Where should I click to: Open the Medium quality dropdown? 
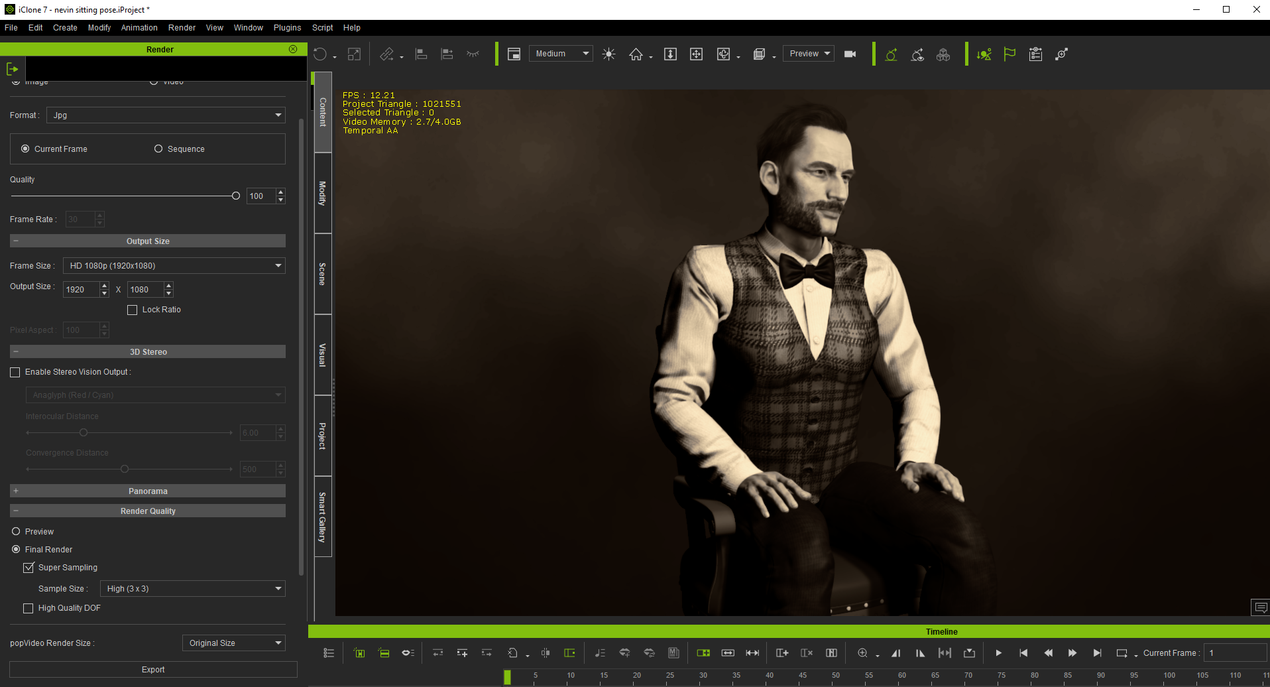point(561,54)
